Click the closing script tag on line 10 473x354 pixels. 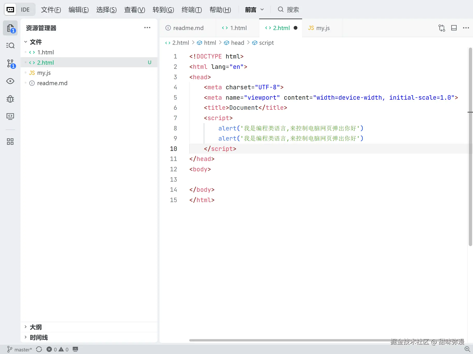pos(220,149)
